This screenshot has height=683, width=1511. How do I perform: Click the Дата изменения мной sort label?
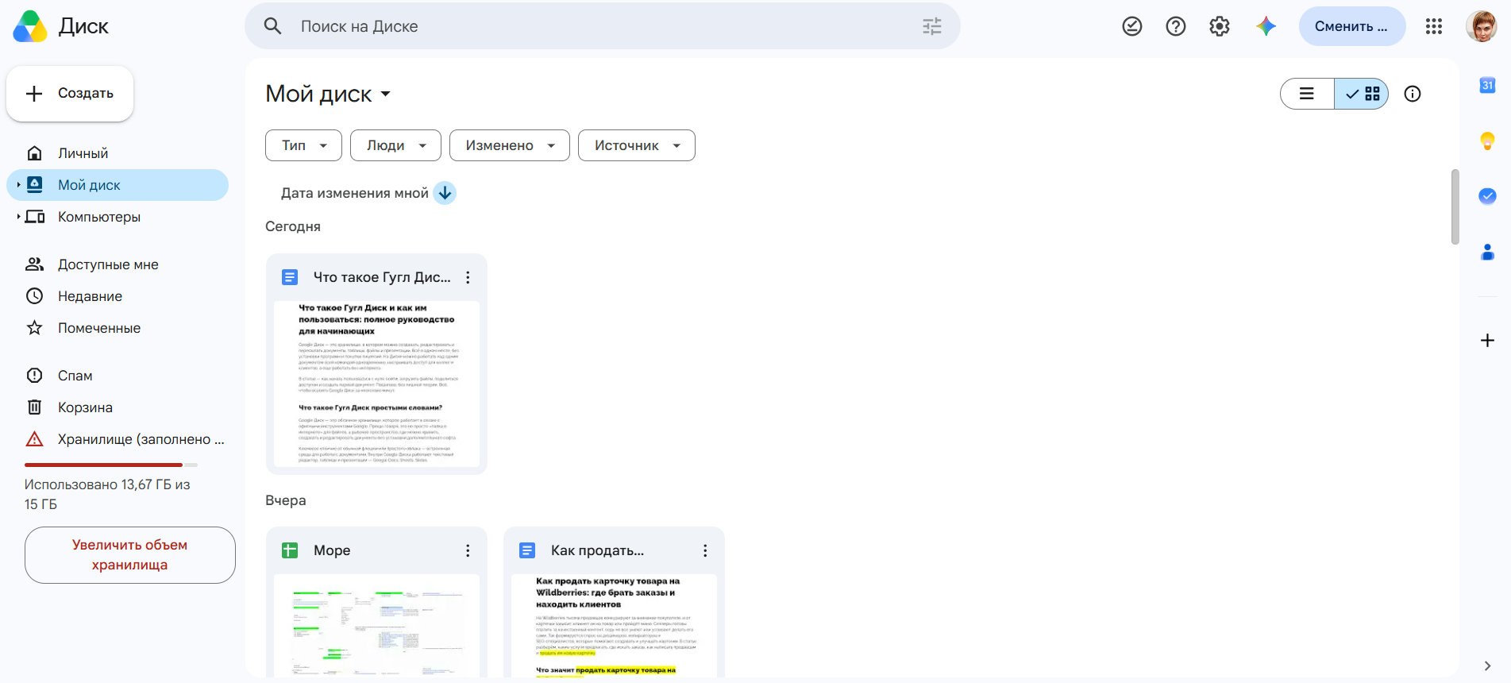(x=354, y=193)
